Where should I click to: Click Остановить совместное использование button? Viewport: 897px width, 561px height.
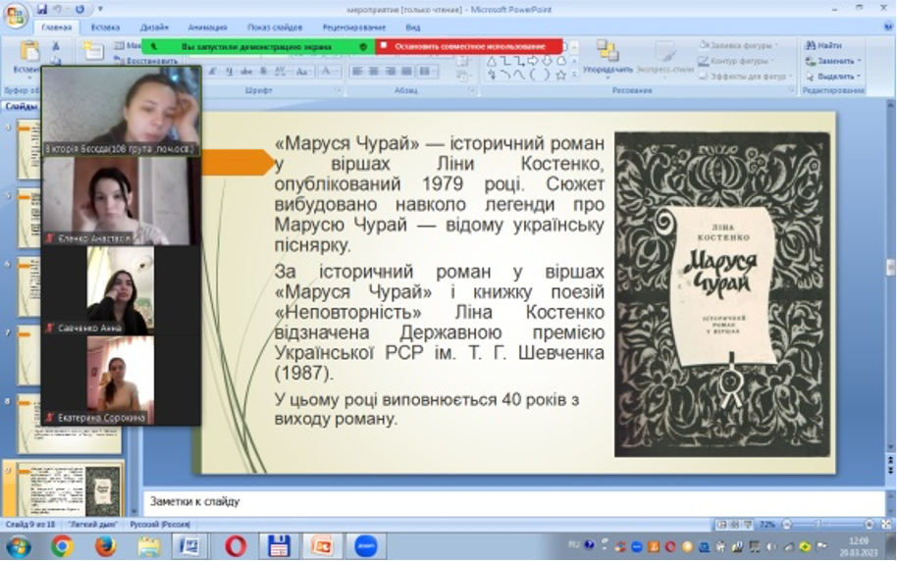[469, 46]
